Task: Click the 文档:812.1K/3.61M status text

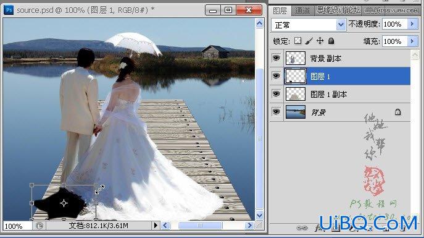Action: (99, 226)
